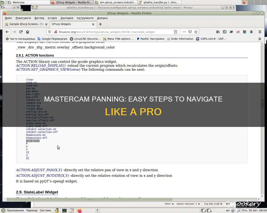Close the QTvcp Widgets tab
The image size is (267, 213).
click(93, 24)
